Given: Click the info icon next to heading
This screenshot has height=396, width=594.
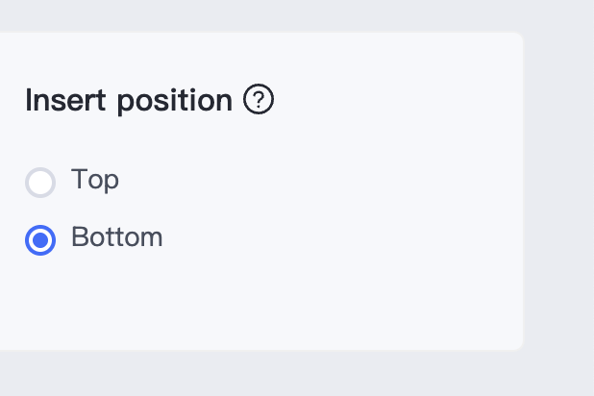Looking at the screenshot, I should pos(259,99).
